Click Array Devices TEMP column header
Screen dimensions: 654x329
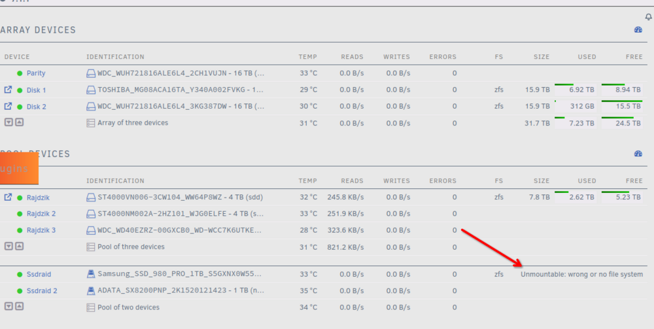point(308,57)
